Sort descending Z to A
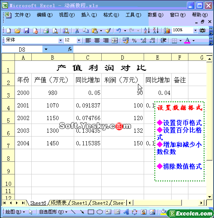 coord(156,31)
